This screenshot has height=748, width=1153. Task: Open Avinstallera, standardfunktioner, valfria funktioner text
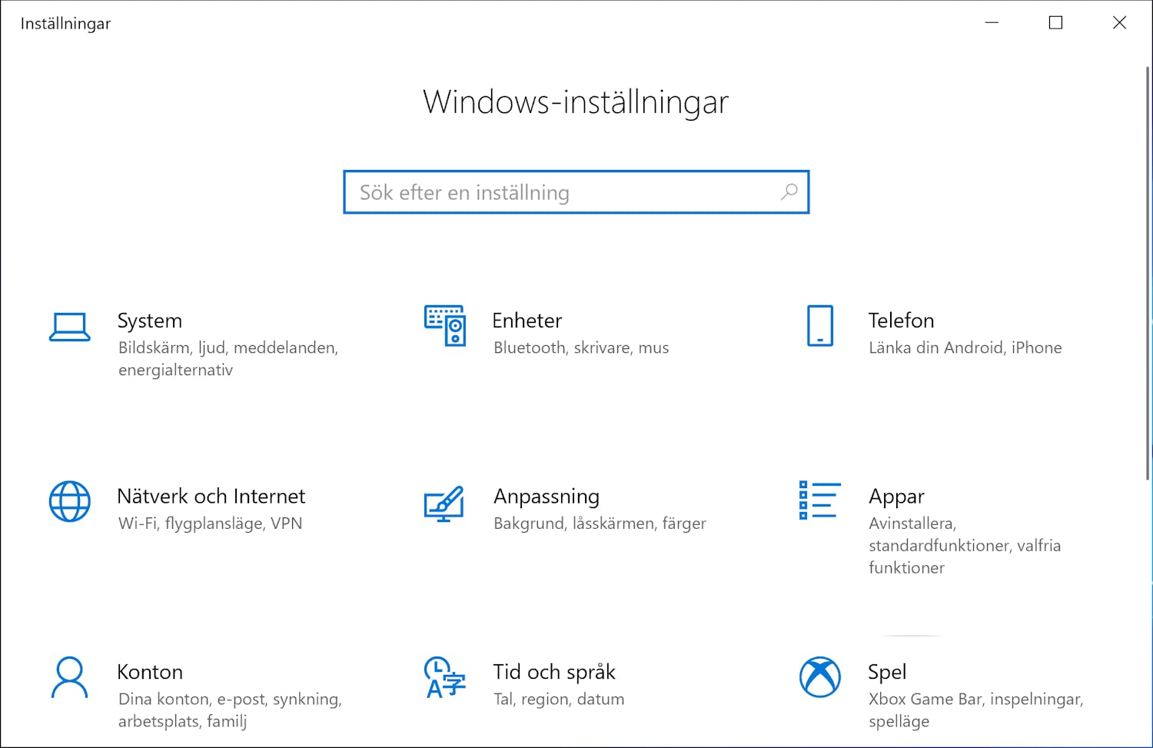coord(965,545)
